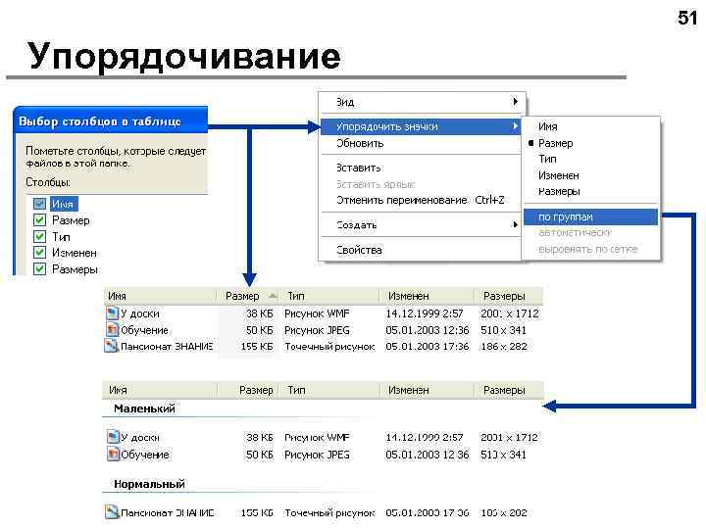Choose Вставить from the context menu
The width and height of the screenshot is (706, 529).
421,168
